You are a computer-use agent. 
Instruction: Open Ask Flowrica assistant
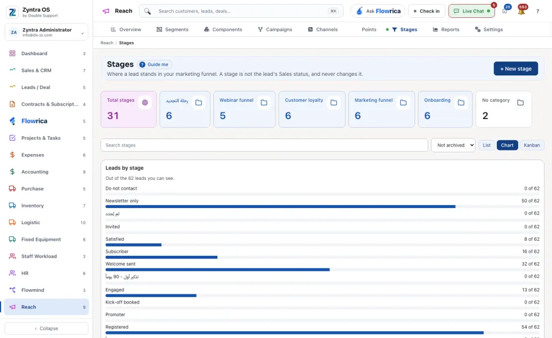point(378,11)
